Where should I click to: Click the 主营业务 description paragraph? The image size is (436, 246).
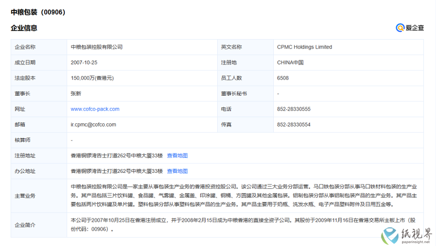pos(244,195)
